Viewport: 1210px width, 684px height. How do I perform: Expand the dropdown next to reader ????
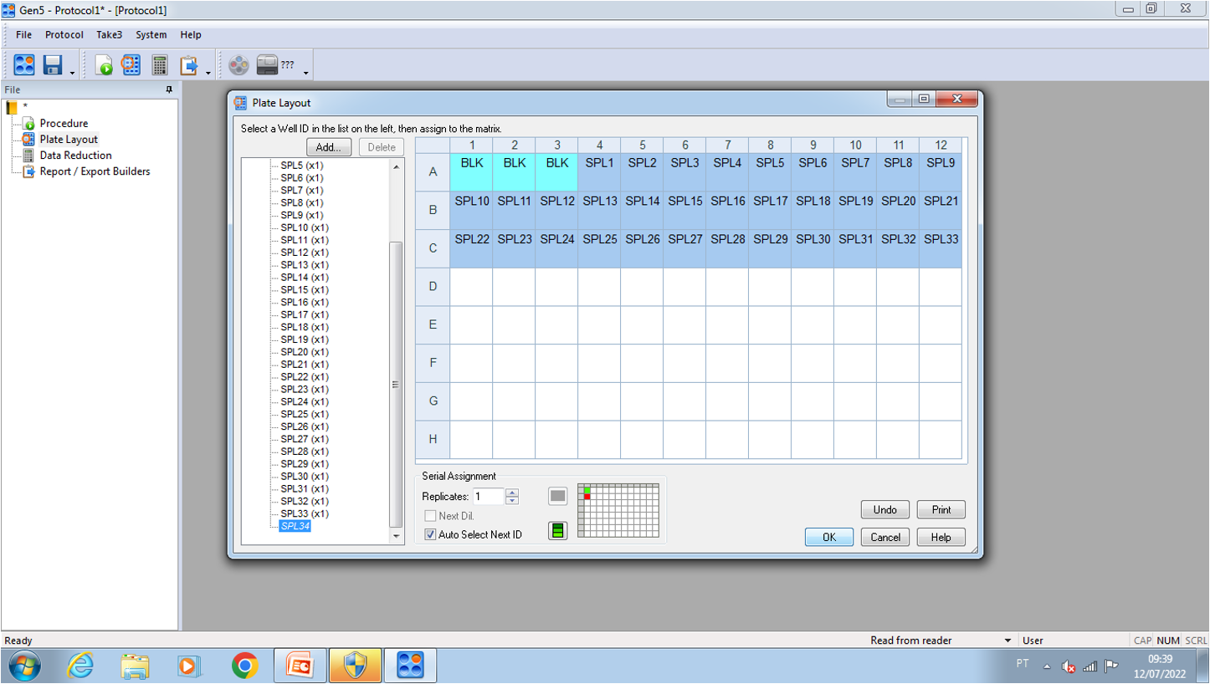[x=305, y=74]
